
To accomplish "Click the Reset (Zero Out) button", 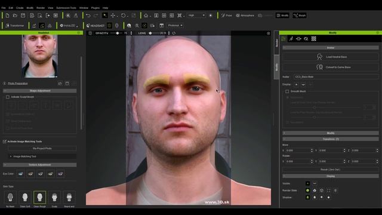I will [x=331, y=170].
